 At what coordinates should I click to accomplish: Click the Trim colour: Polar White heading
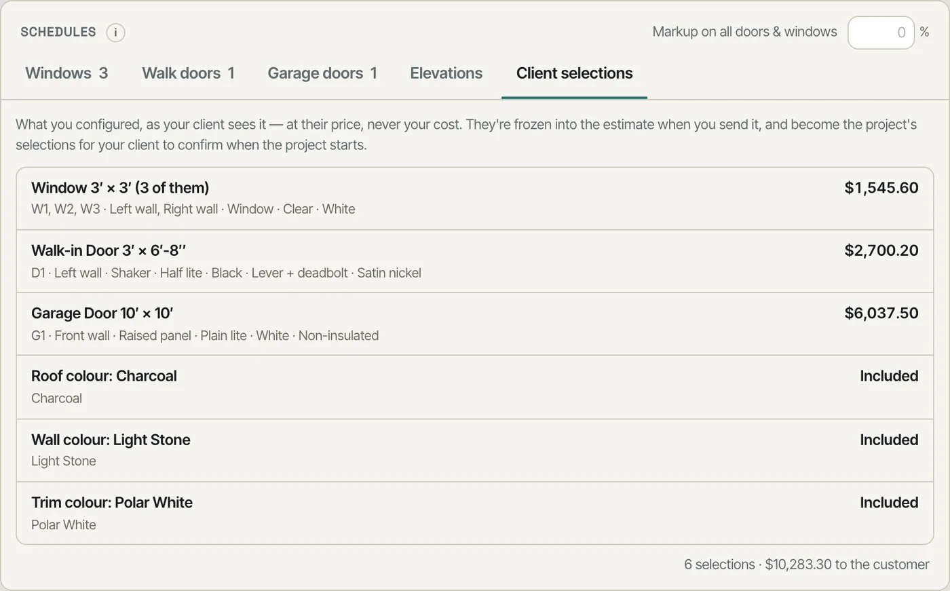coord(112,502)
